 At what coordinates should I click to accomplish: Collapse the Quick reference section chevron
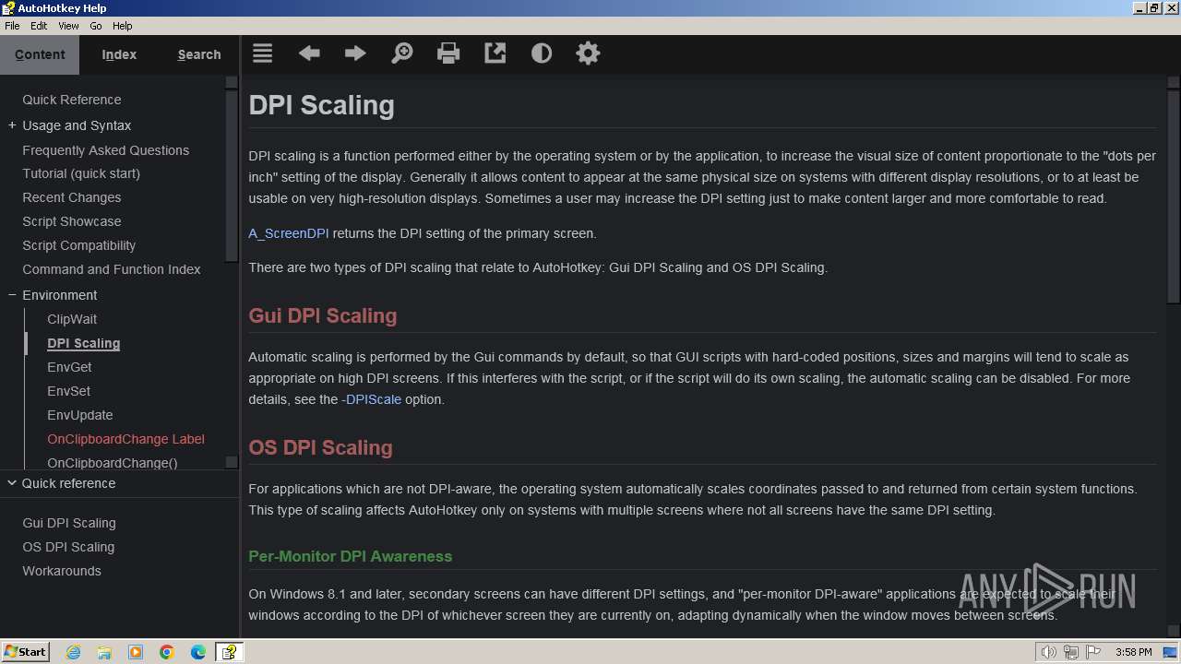tap(12, 482)
